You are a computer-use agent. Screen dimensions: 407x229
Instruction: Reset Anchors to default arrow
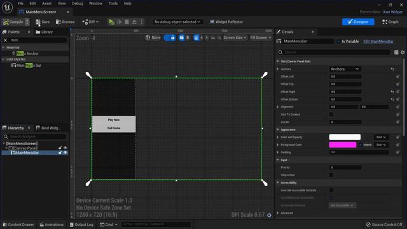(x=392, y=69)
